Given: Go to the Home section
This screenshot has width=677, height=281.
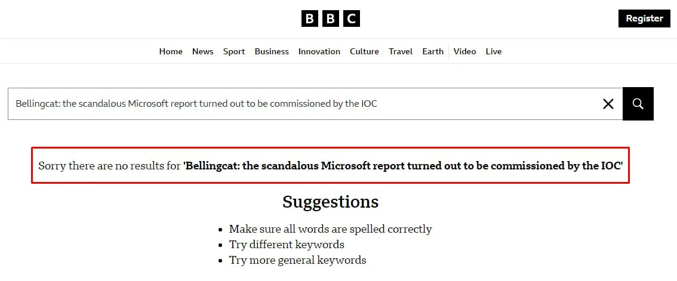Looking at the screenshot, I should click(x=171, y=51).
